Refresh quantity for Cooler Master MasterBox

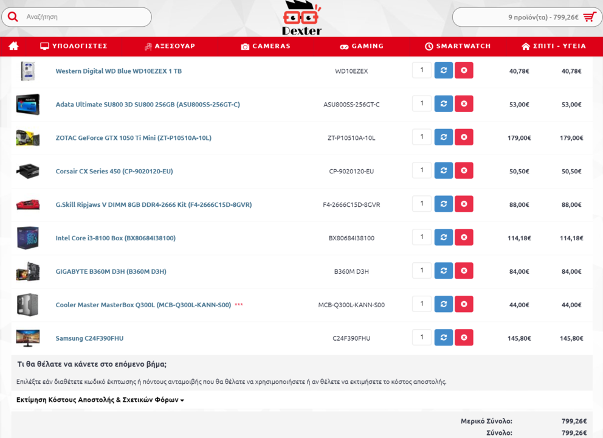[443, 304]
